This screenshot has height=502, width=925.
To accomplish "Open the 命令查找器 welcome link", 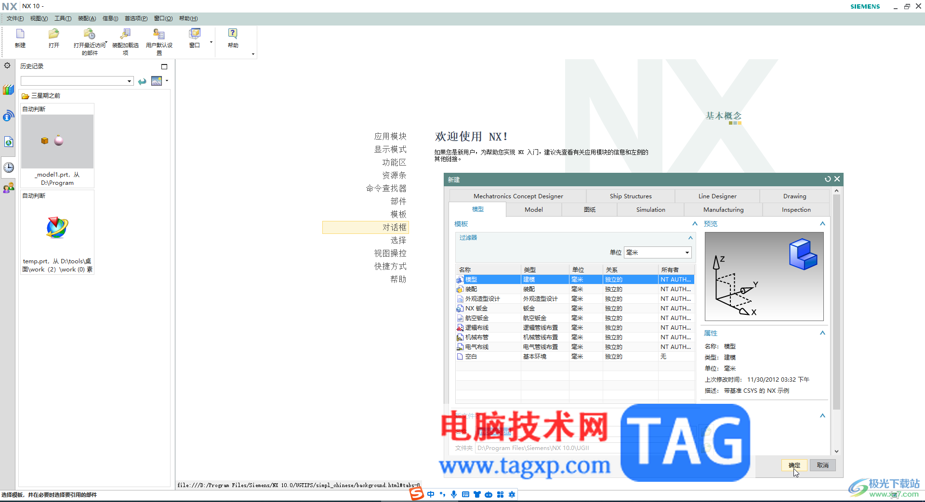I will pyautogui.click(x=386, y=188).
